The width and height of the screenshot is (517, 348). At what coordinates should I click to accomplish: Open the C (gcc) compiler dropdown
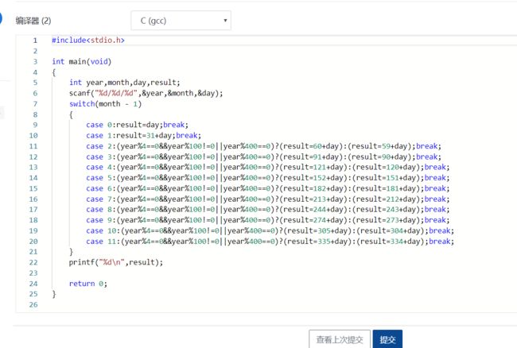(x=181, y=21)
